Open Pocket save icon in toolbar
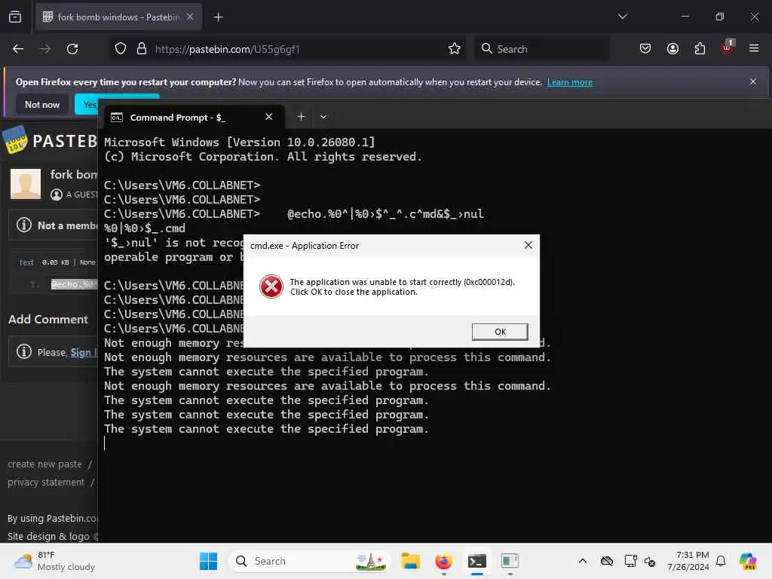772x579 pixels. [x=645, y=49]
